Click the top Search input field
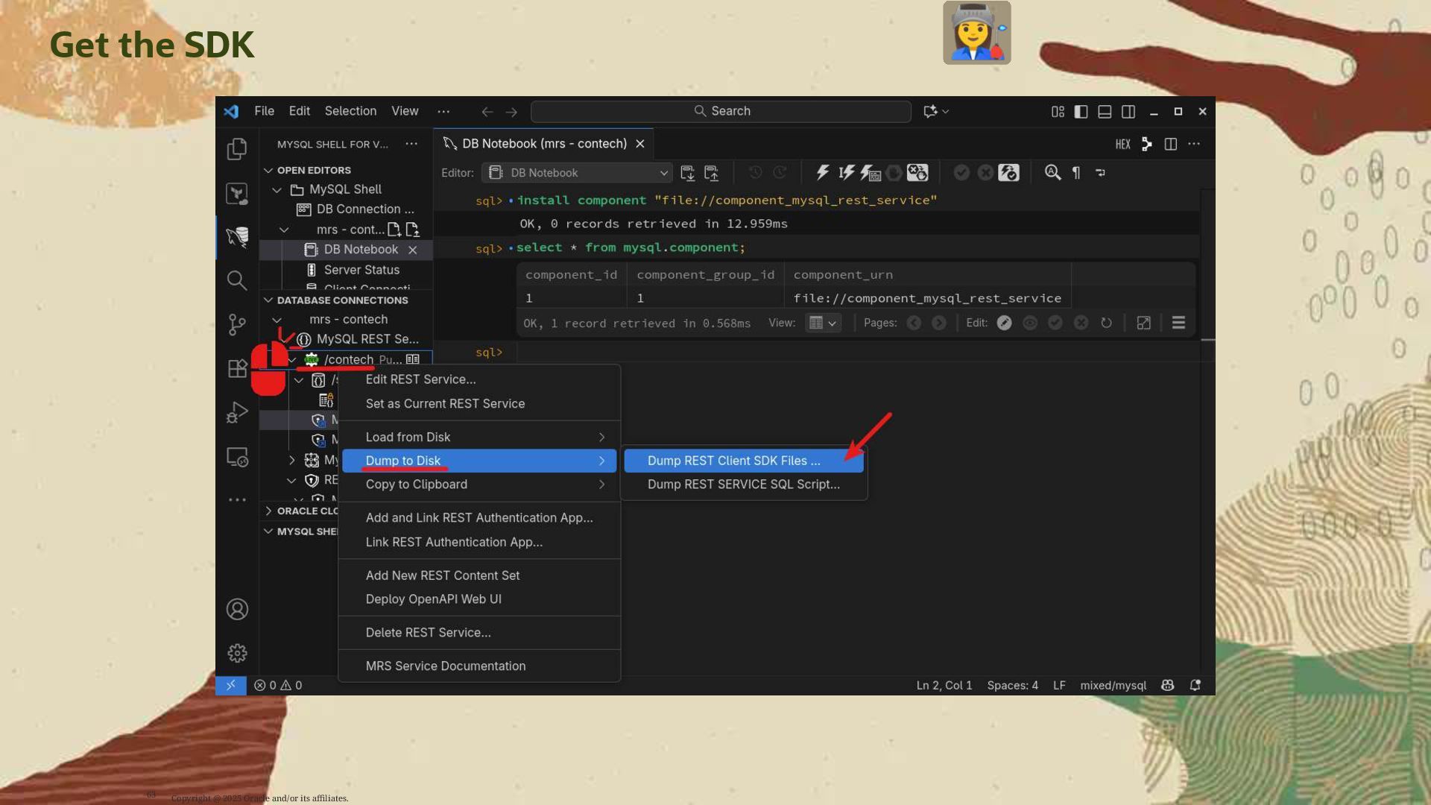Image resolution: width=1431 pixels, height=805 pixels. 721,111
